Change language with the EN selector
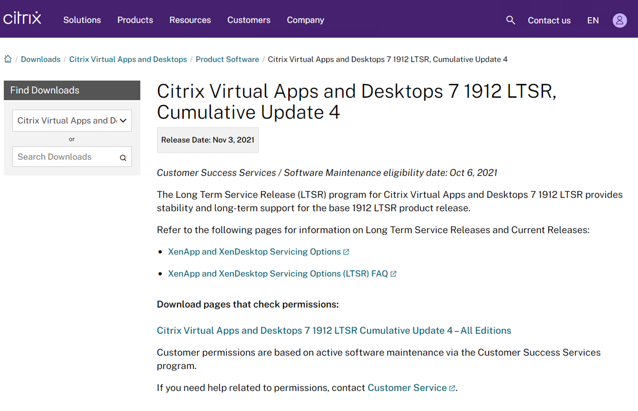 (593, 21)
